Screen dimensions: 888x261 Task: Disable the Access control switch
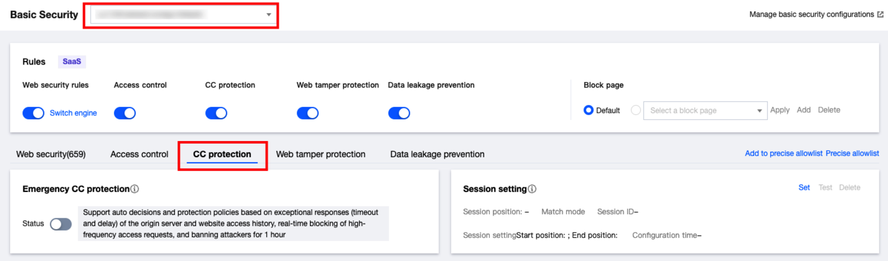(124, 113)
